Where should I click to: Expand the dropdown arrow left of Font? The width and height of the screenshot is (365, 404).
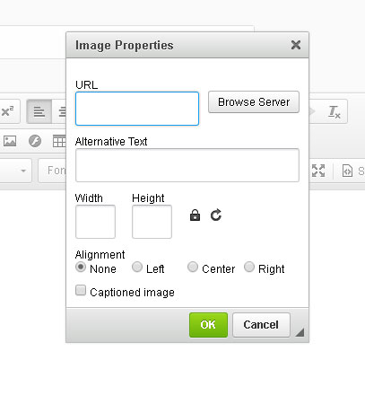pyautogui.click(x=23, y=171)
